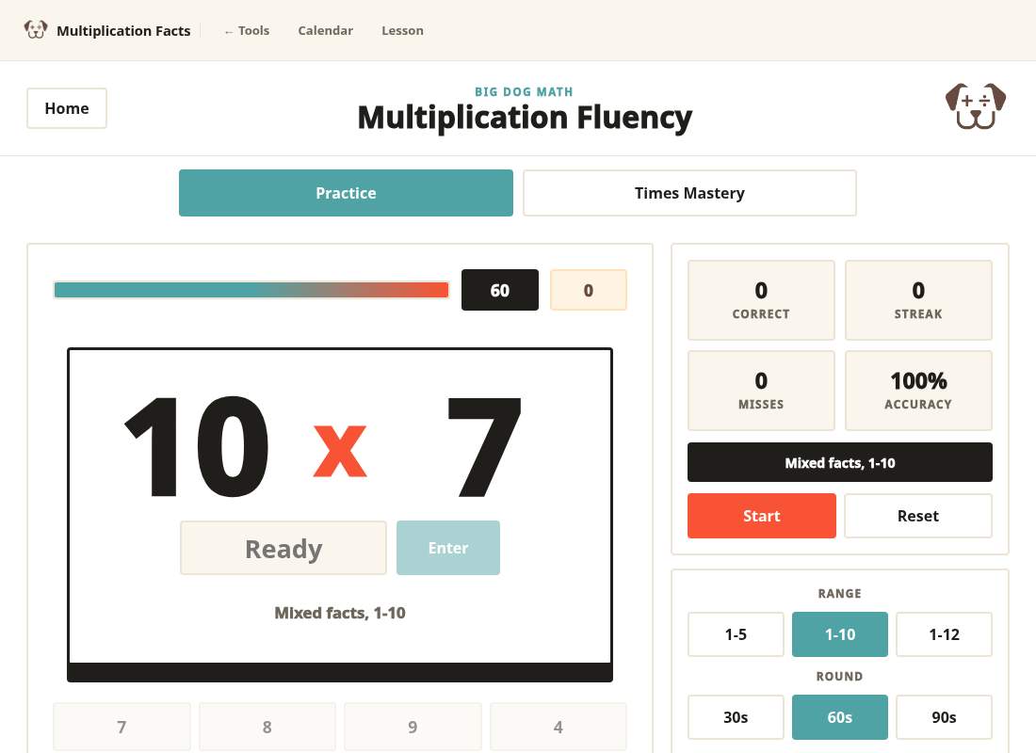The width and height of the screenshot is (1036, 753).
Task: Click the Streak stat card
Action: pos(918,300)
